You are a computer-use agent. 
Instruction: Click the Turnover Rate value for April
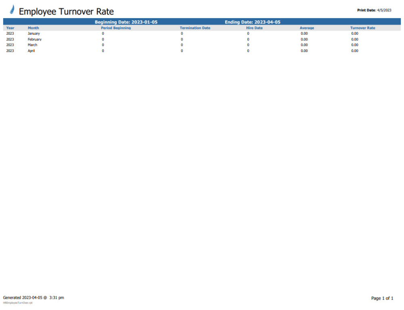click(354, 51)
